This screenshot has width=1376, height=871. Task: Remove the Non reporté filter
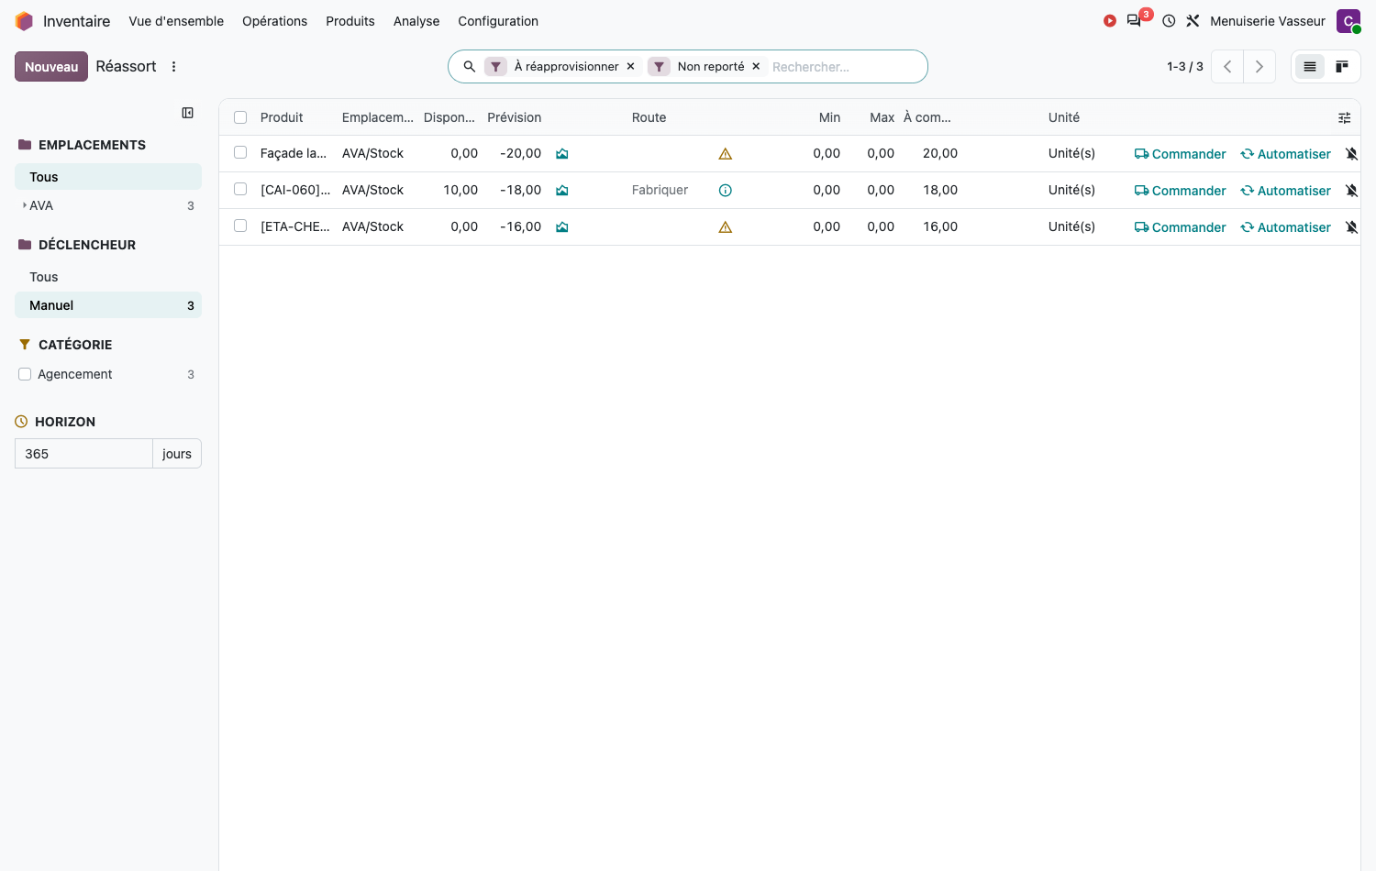tap(756, 67)
